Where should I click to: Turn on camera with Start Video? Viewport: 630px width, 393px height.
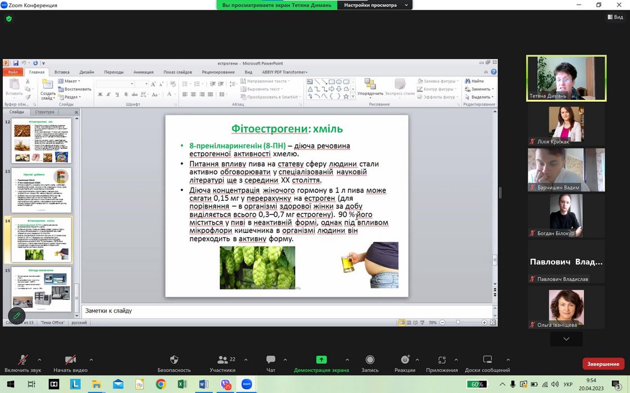70,360
